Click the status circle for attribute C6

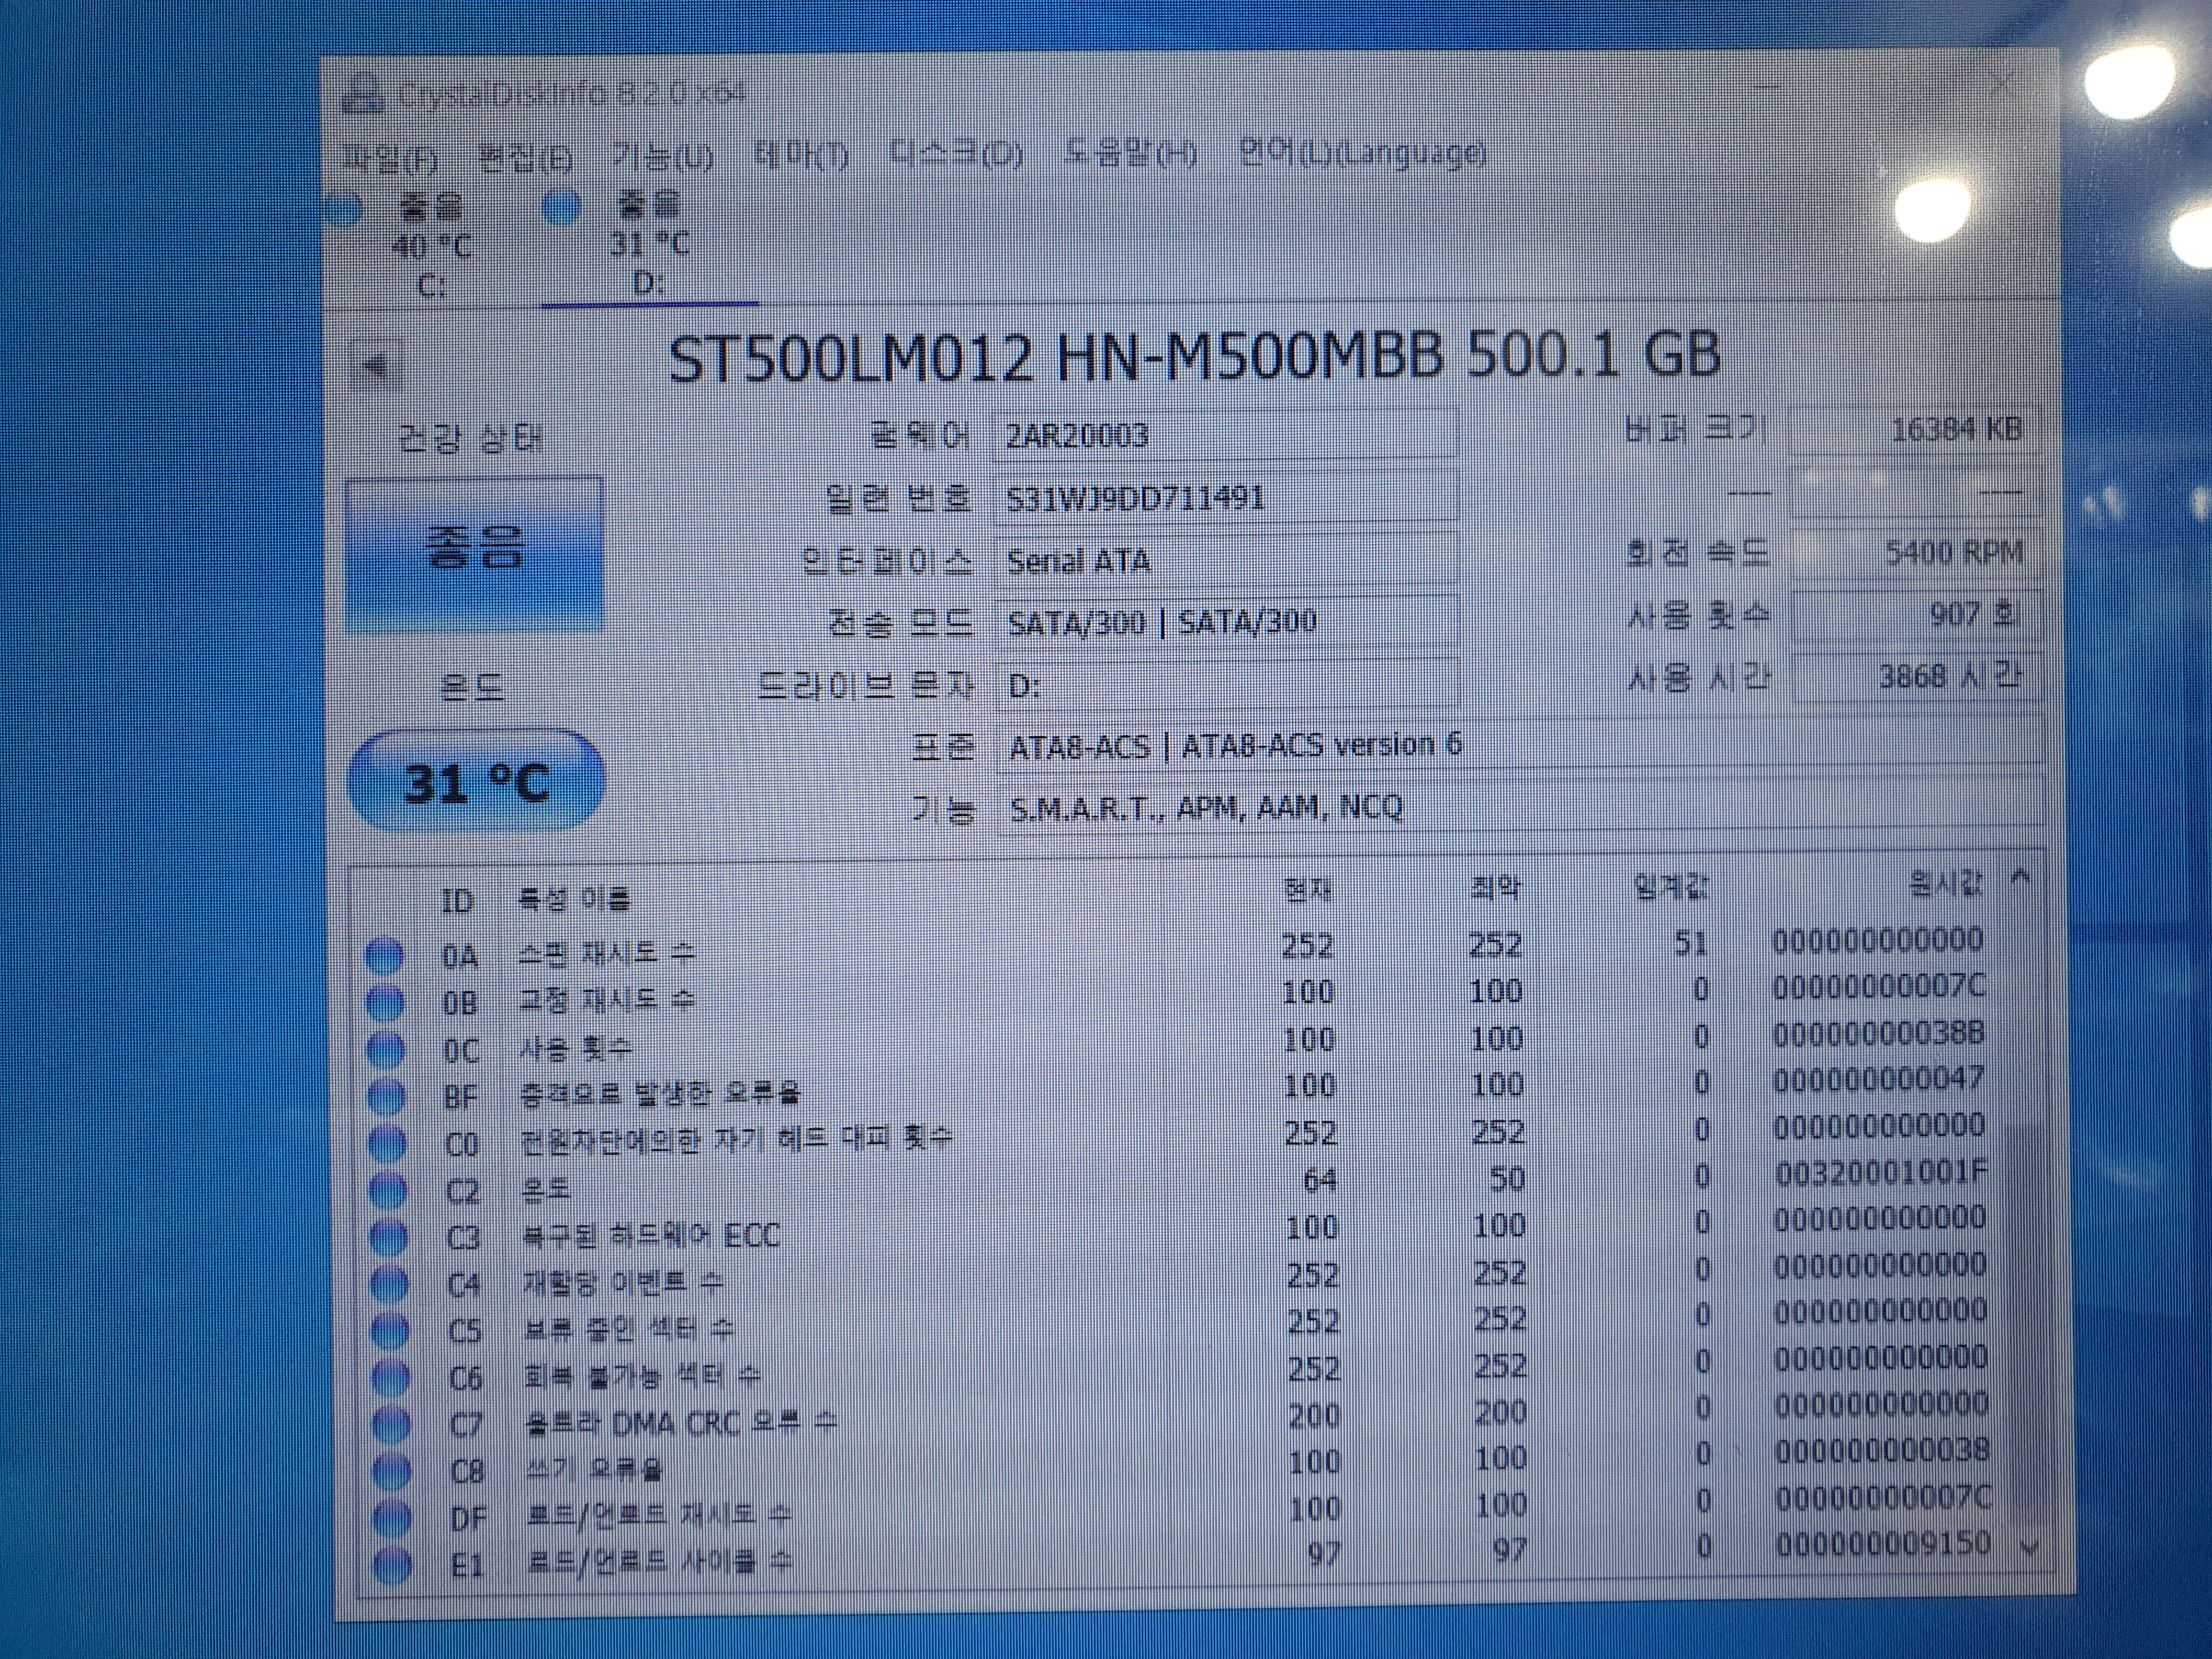click(390, 1379)
